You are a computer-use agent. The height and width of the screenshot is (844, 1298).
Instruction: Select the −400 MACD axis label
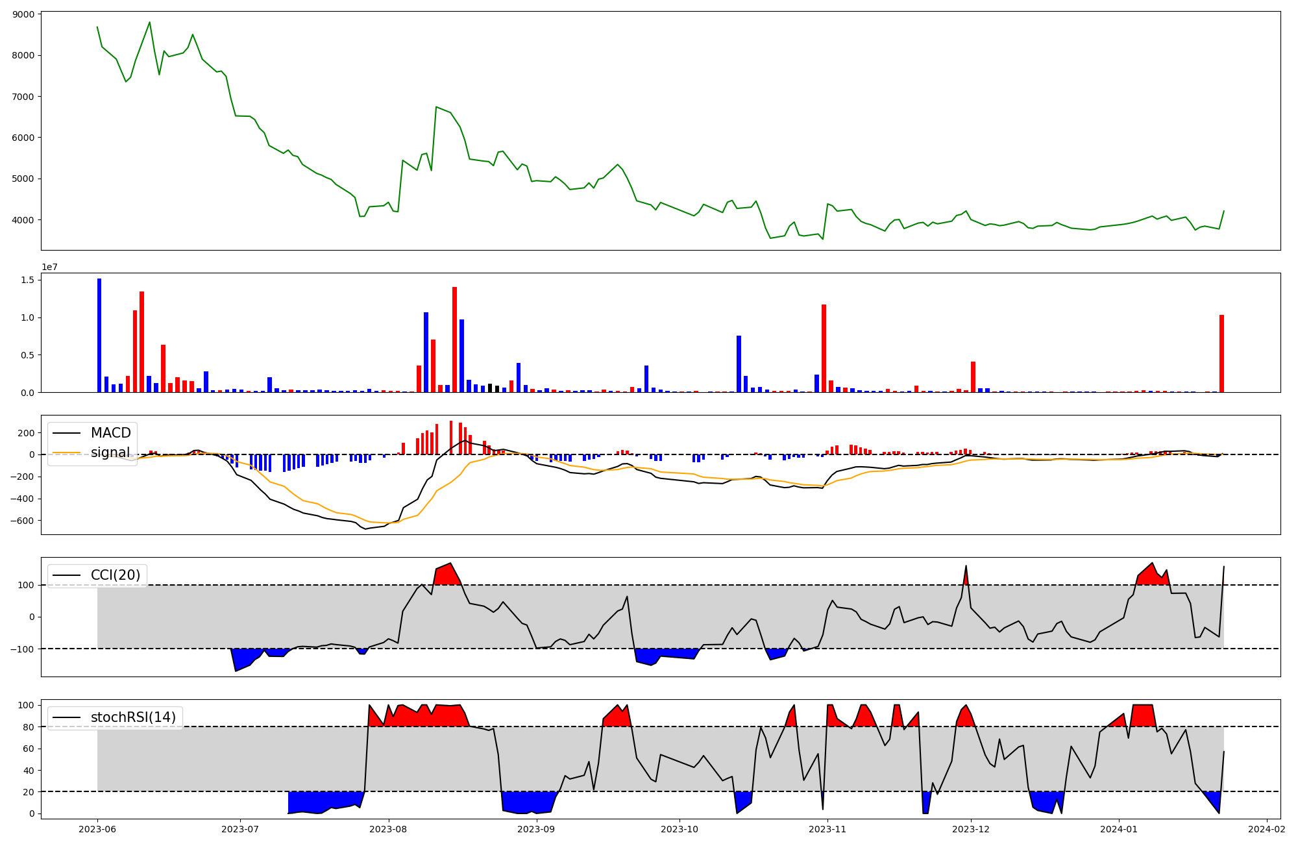tap(23, 499)
